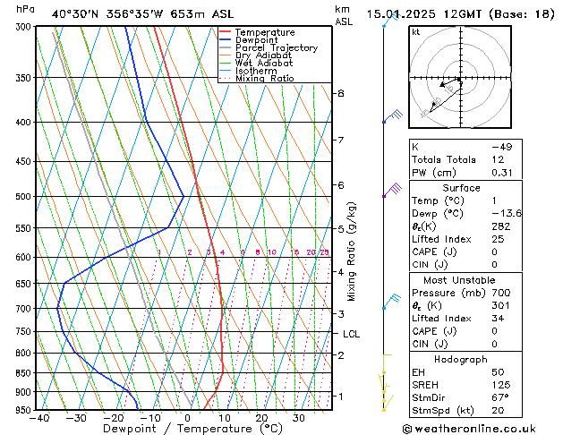Viewport: 563px width, 435px height.
Task: Click the Hodograph section heading in table
Action: 461,360
